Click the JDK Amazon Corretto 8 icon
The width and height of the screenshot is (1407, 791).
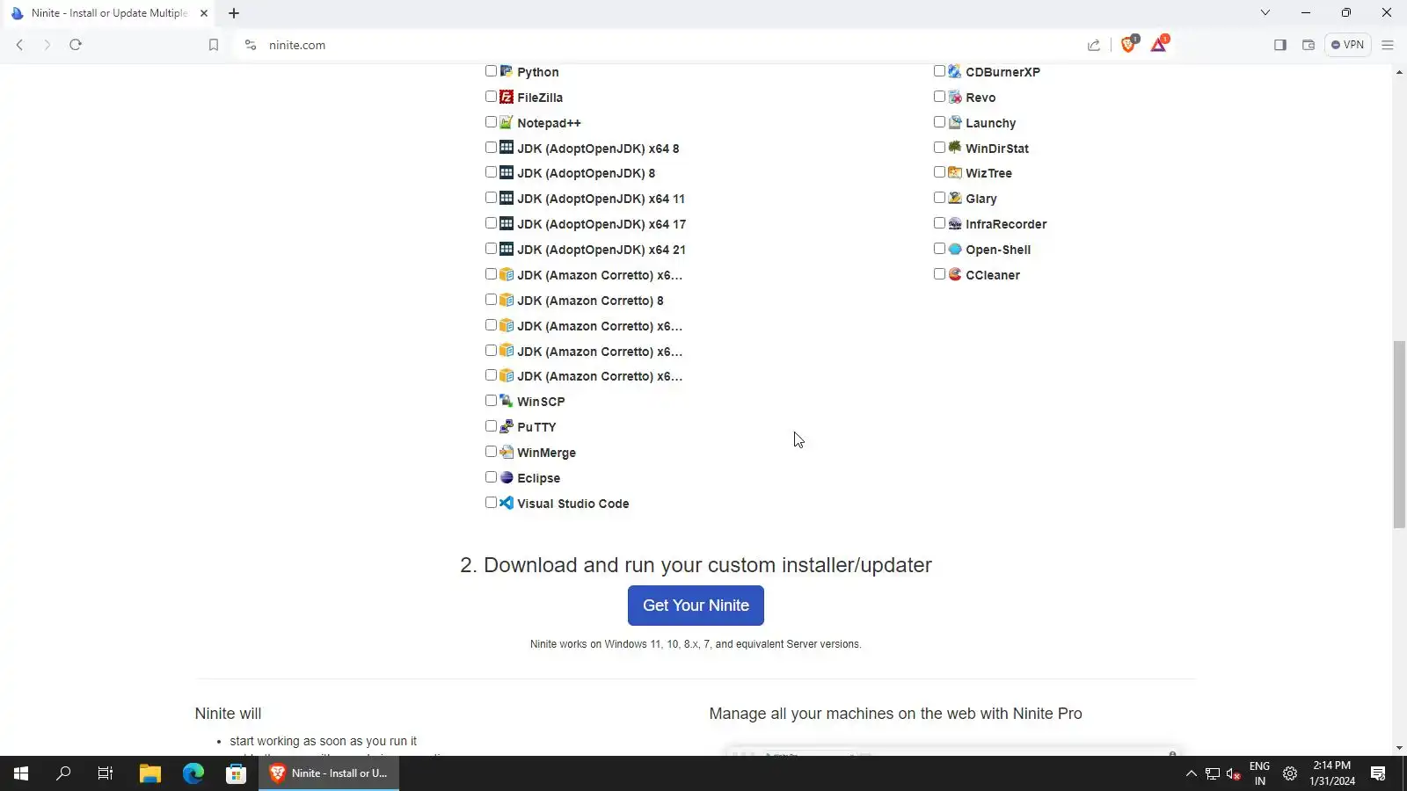click(507, 300)
